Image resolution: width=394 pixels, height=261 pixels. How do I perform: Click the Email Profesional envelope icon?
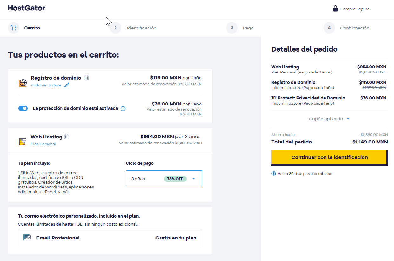27,237
